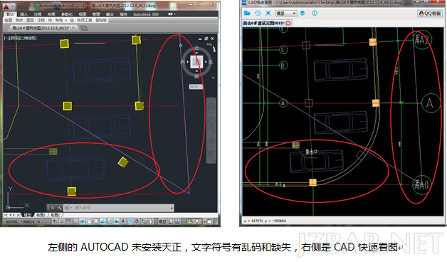Switch to the 布局1 layout tab
The image size is (447, 262).
coord(41,215)
